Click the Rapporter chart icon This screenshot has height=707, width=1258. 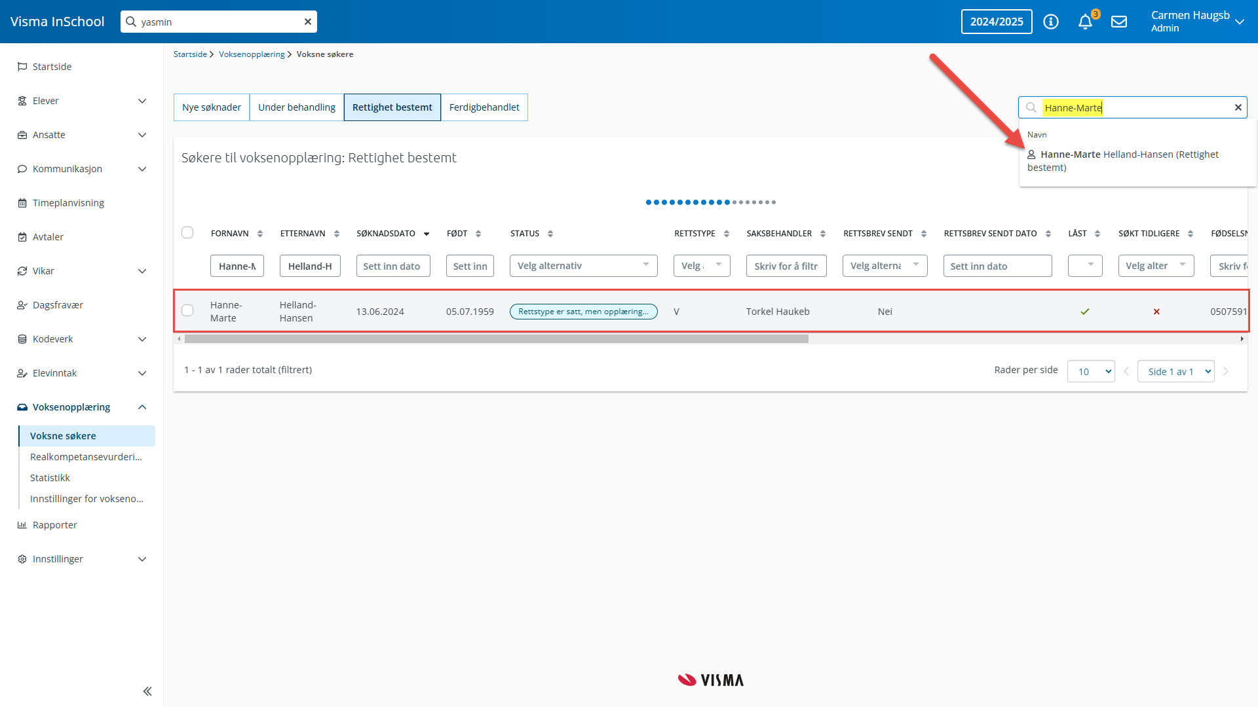tap(22, 525)
